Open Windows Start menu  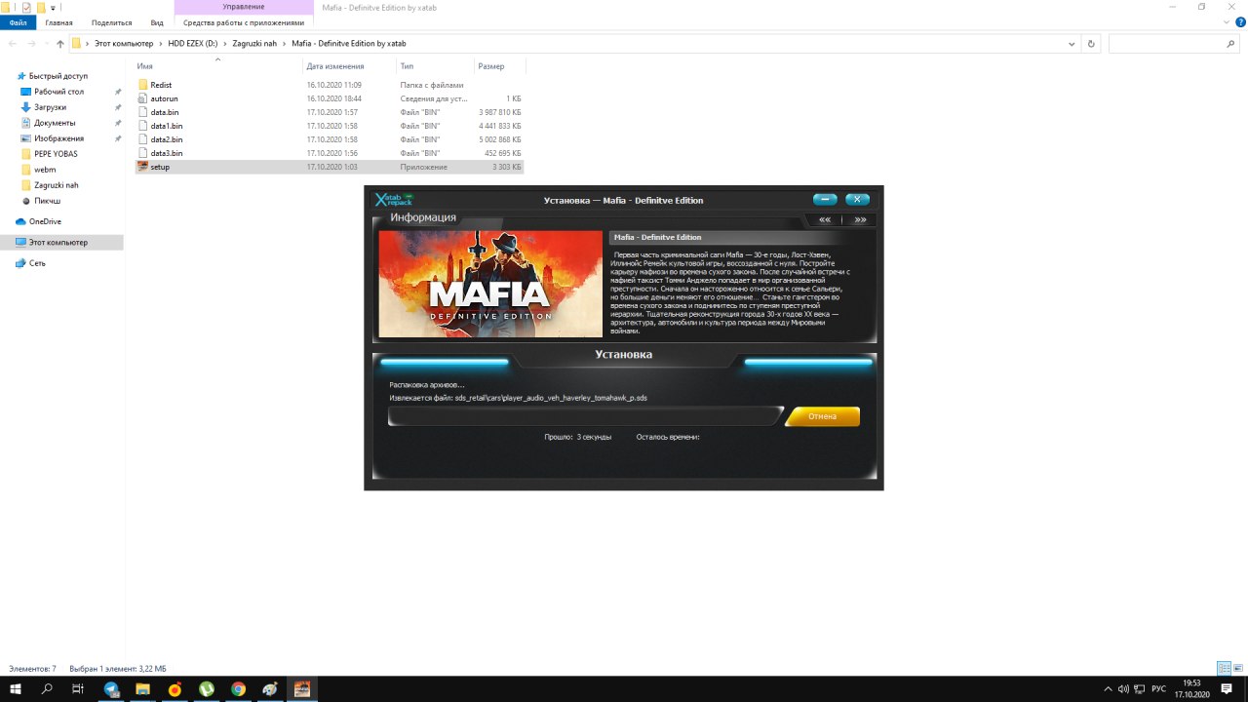[x=16, y=689]
